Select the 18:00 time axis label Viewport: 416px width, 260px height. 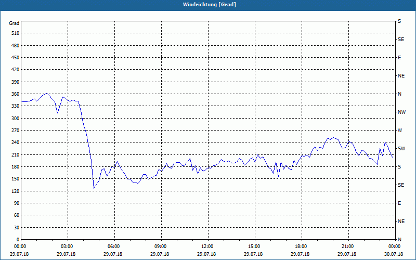point(302,246)
